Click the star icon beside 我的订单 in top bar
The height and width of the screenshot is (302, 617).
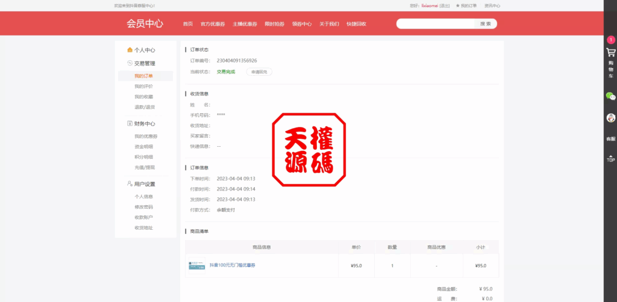[x=458, y=6]
